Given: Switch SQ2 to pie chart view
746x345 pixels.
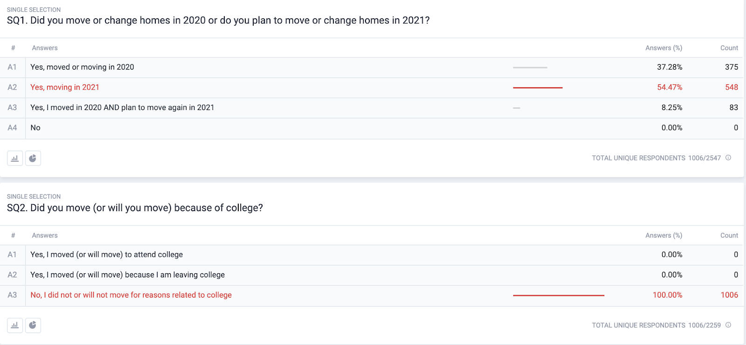Looking at the screenshot, I should click(33, 325).
